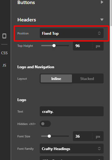Select Inline logo layout
Viewport: 112px width, 160px height.
tap(56, 78)
